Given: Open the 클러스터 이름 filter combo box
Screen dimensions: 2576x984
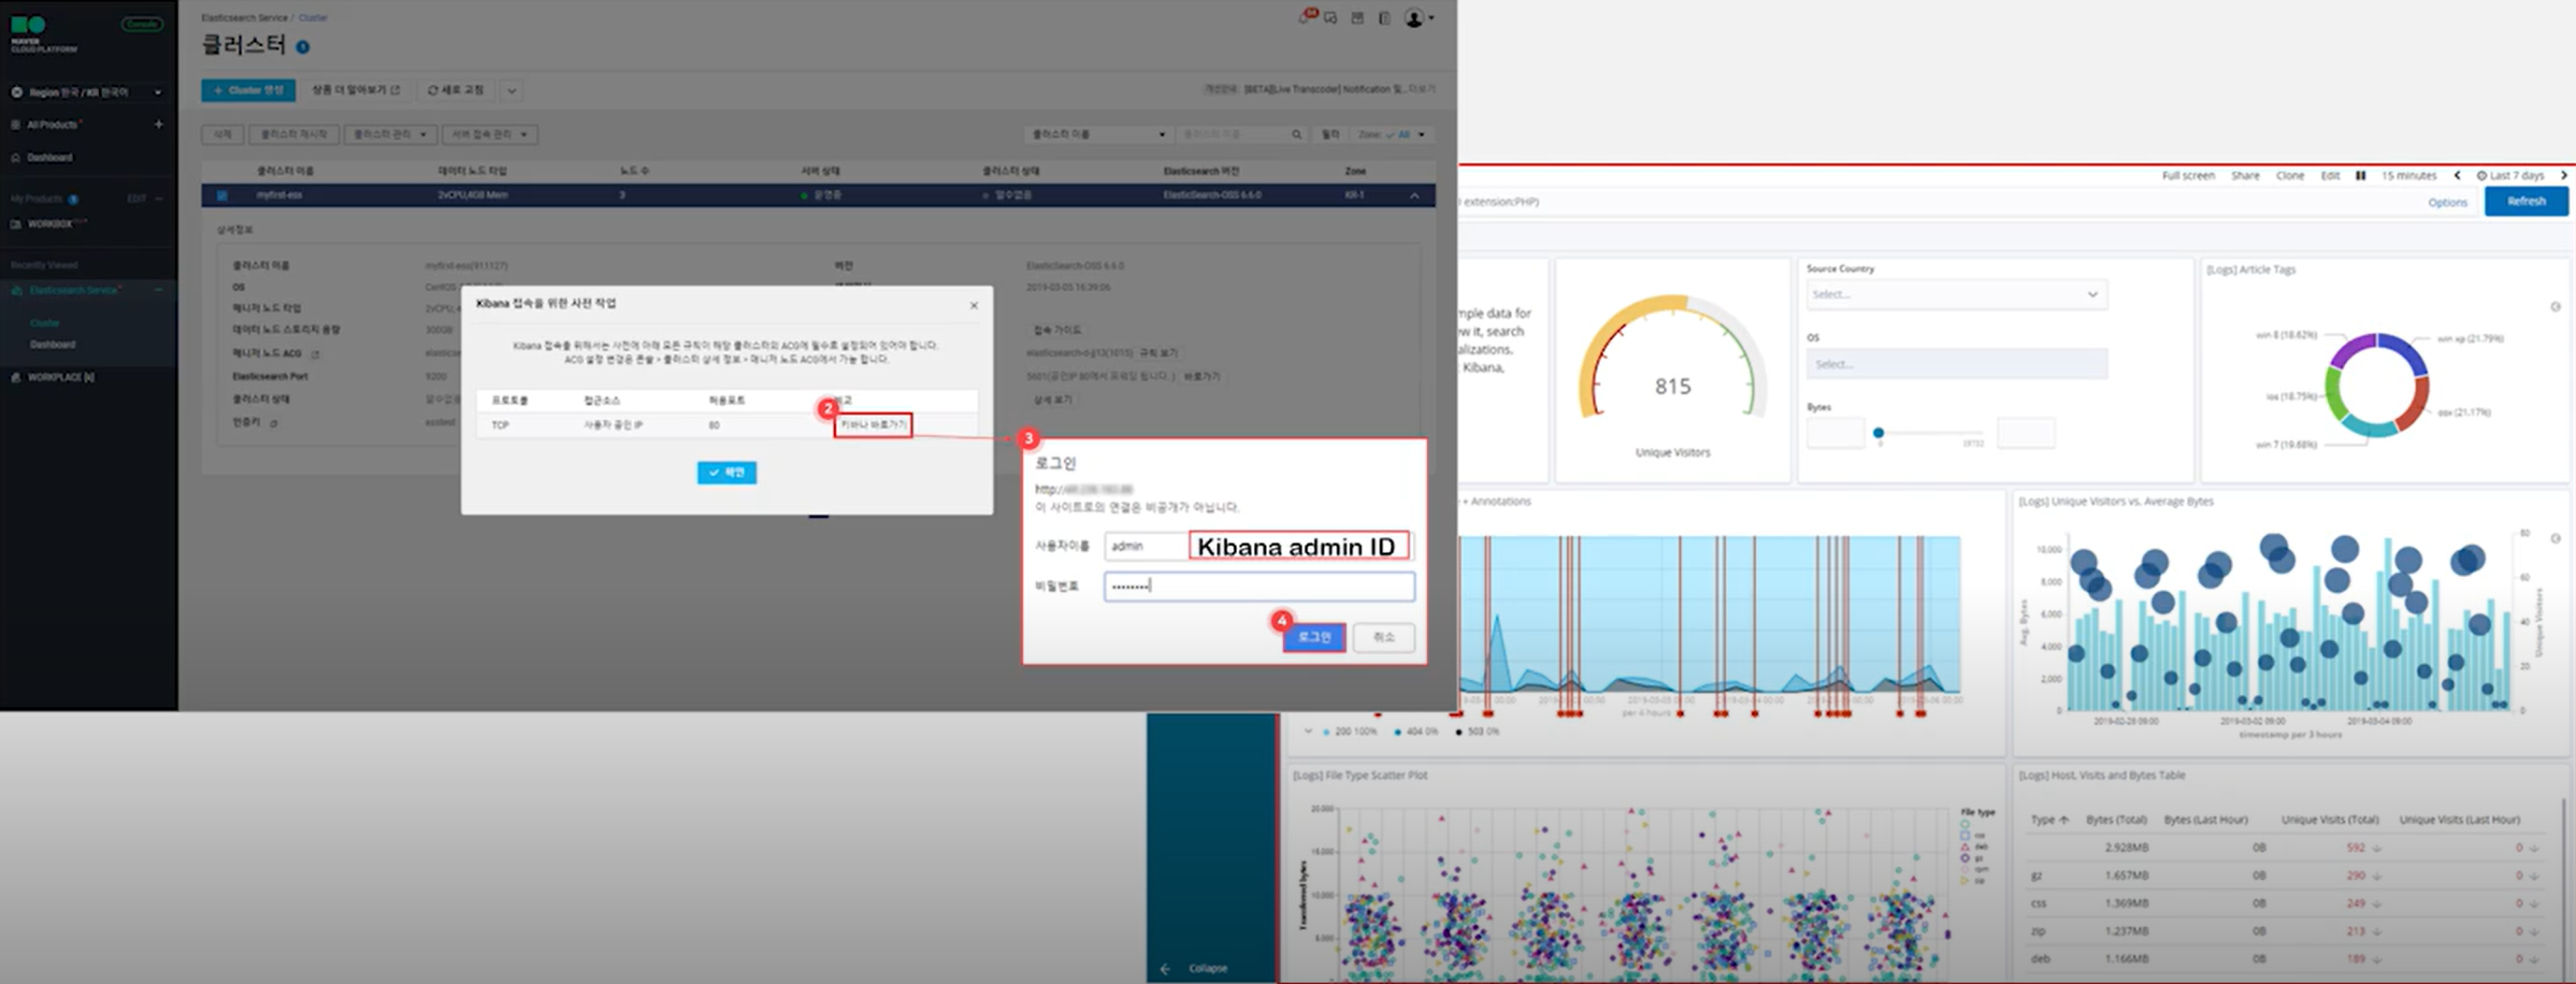Looking at the screenshot, I should pos(1098,134).
